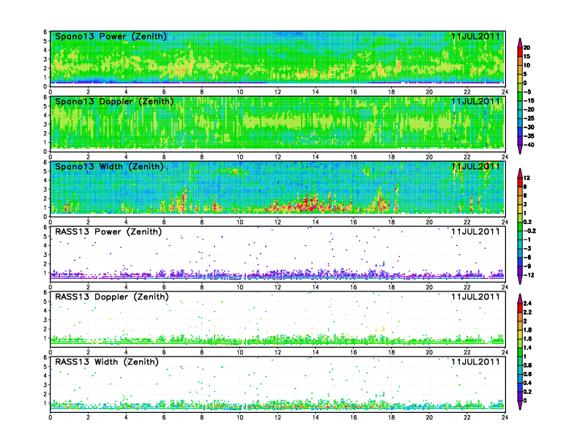Click the hour 14 tick under the RASS13 Width panel
This screenshot has width=580, height=448.
(x=316, y=417)
